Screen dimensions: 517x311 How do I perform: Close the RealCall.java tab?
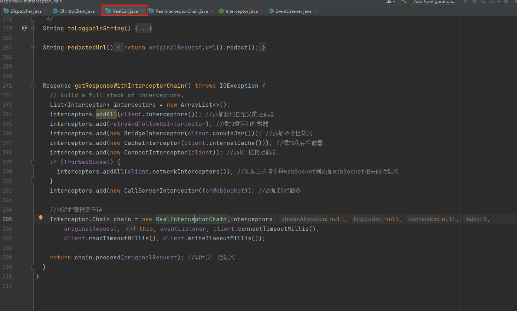142,11
